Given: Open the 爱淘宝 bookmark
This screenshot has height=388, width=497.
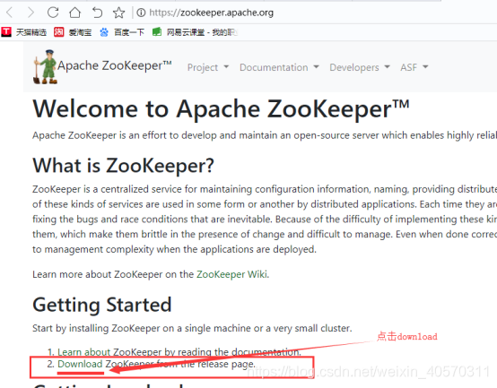Looking at the screenshot, I should pos(80,32).
